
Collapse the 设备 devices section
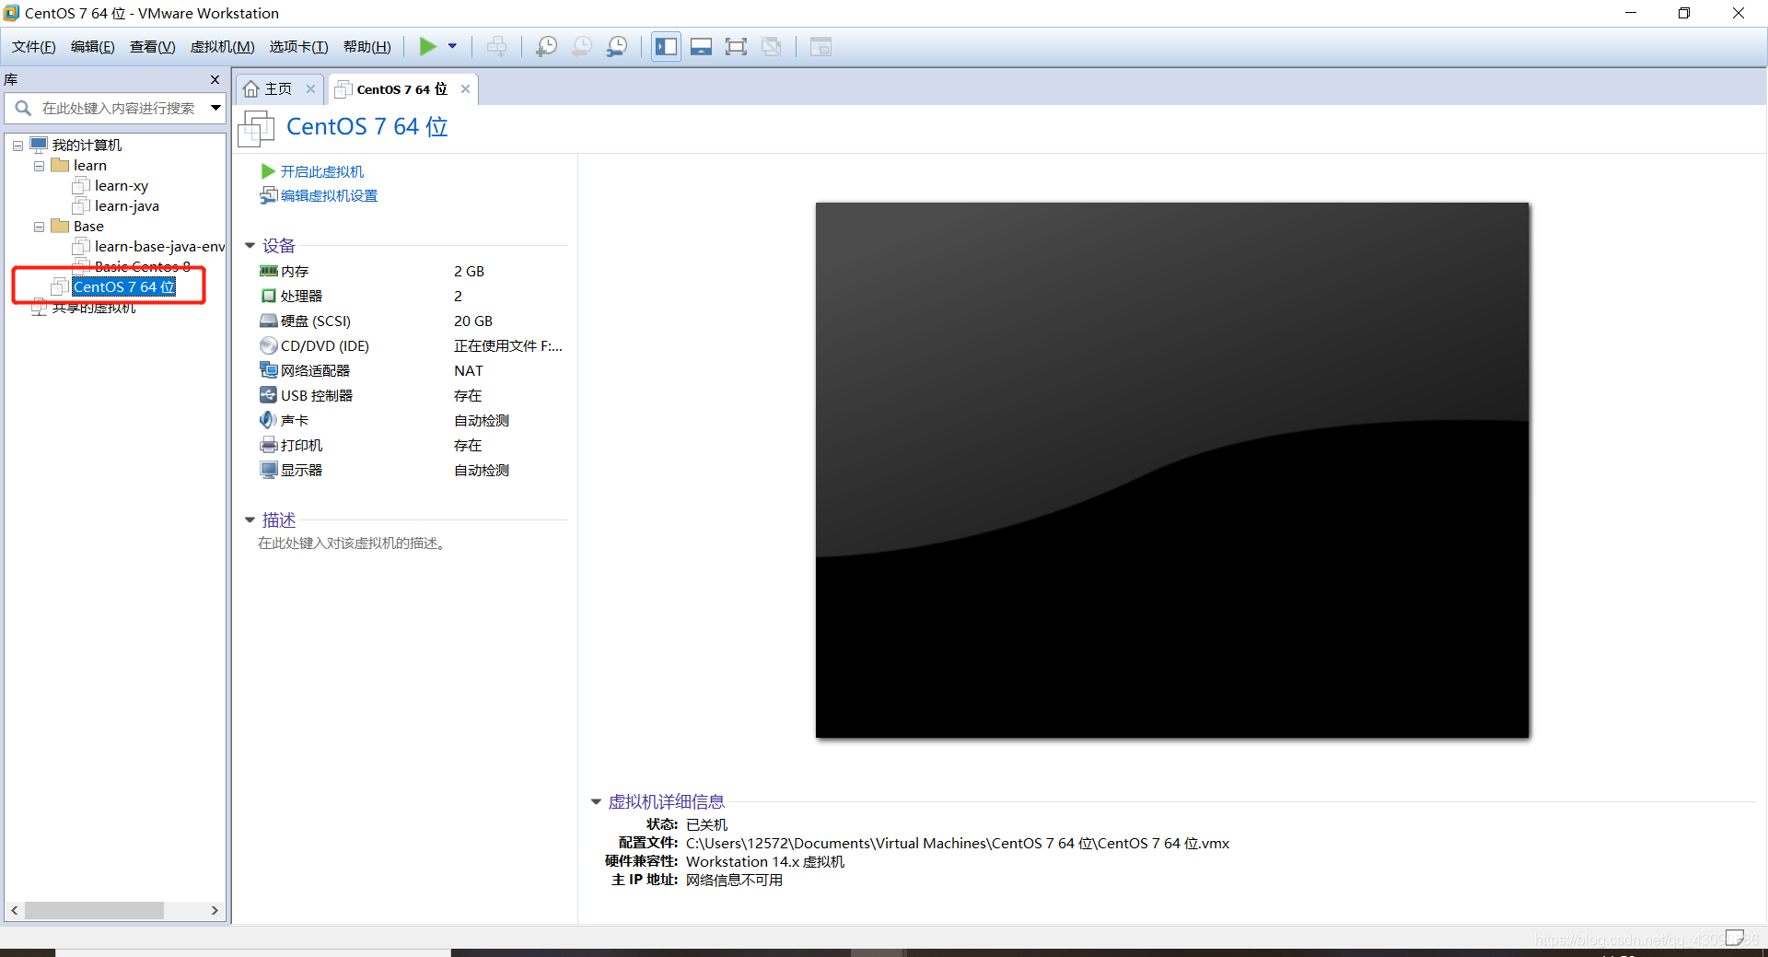point(250,246)
